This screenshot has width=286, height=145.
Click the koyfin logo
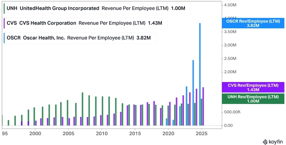272,142
